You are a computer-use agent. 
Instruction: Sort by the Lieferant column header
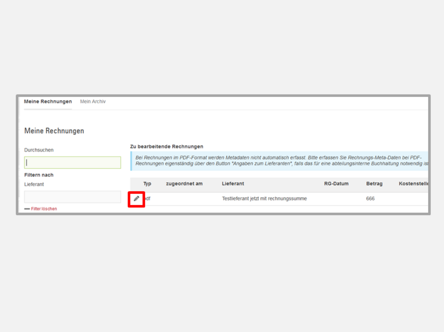[x=233, y=184]
